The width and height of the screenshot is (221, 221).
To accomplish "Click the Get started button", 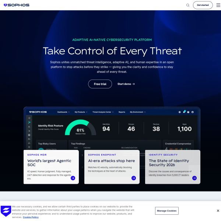I will (x=203, y=5).
